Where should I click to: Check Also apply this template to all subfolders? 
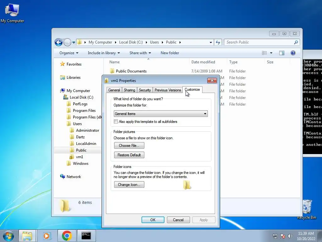click(116, 122)
